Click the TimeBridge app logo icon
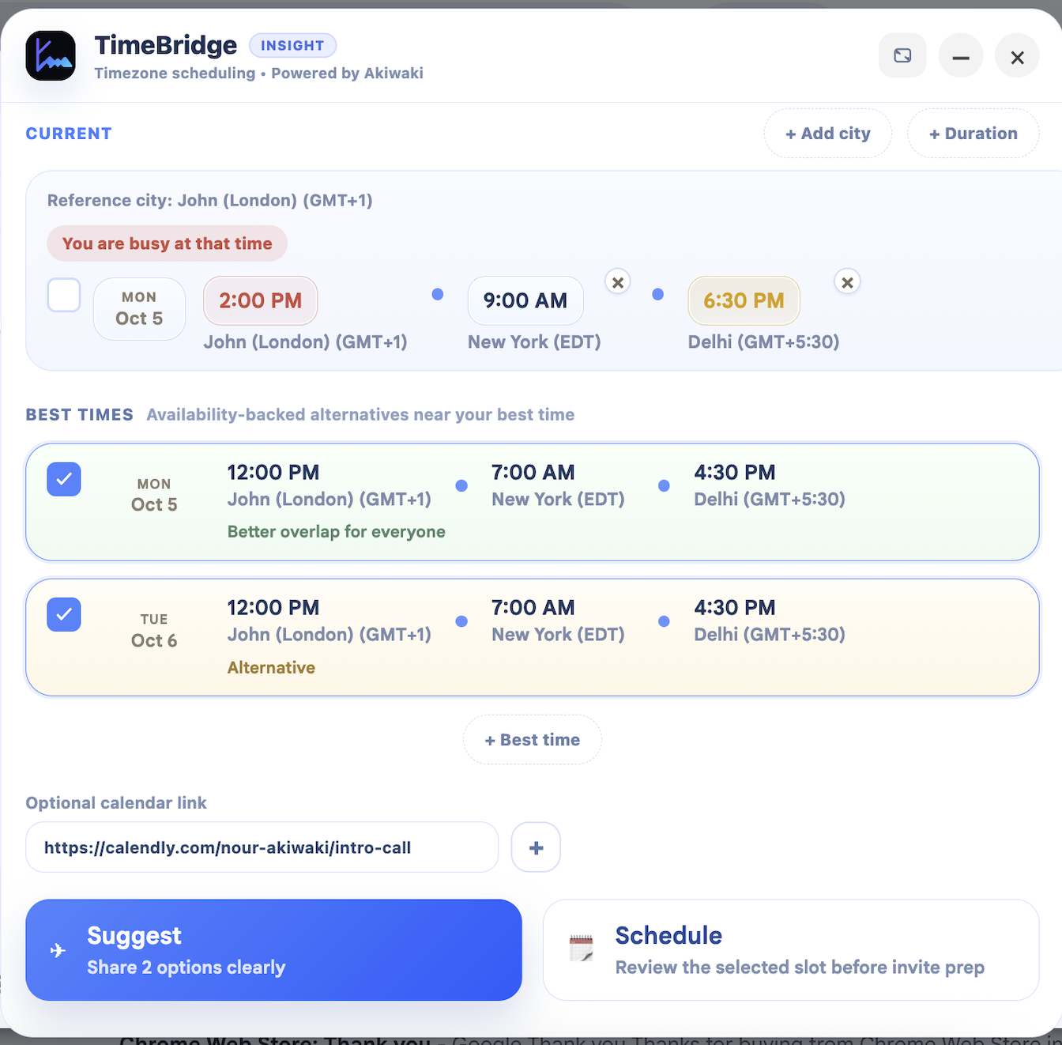Image resolution: width=1062 pixels, height=1045 pixels. tap(51, 56)
